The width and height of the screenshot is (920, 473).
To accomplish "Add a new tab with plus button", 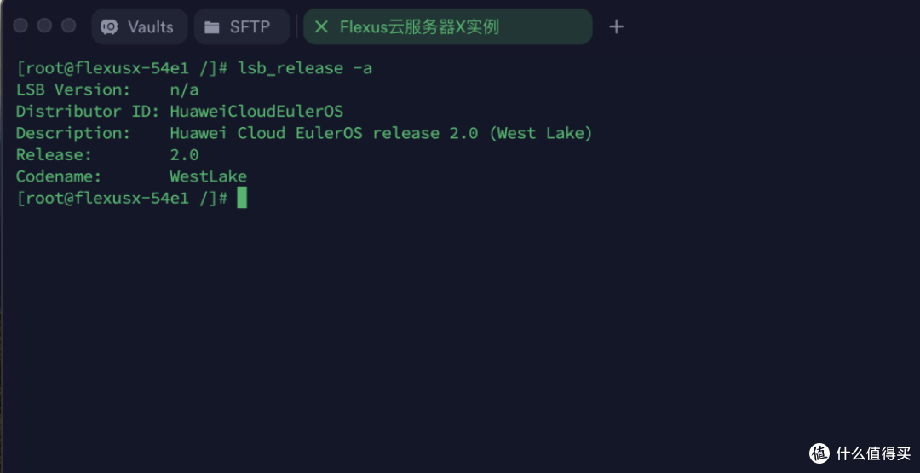I will [x=617, y=27].
